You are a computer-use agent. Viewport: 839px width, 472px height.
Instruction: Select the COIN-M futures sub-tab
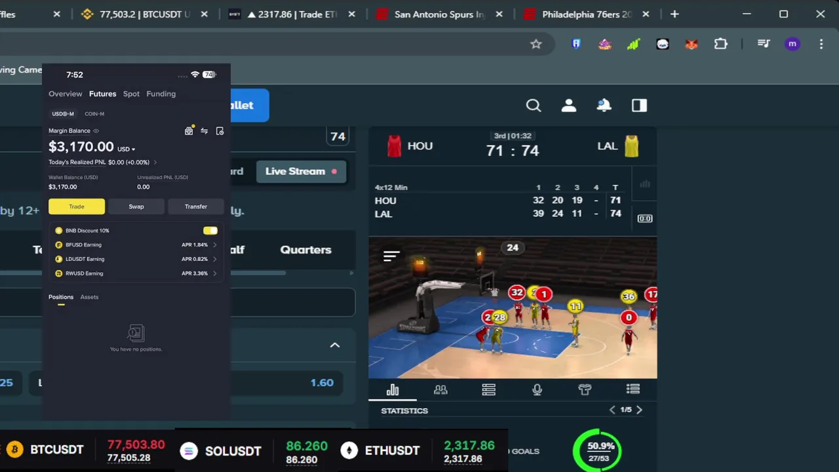[94, 114]
